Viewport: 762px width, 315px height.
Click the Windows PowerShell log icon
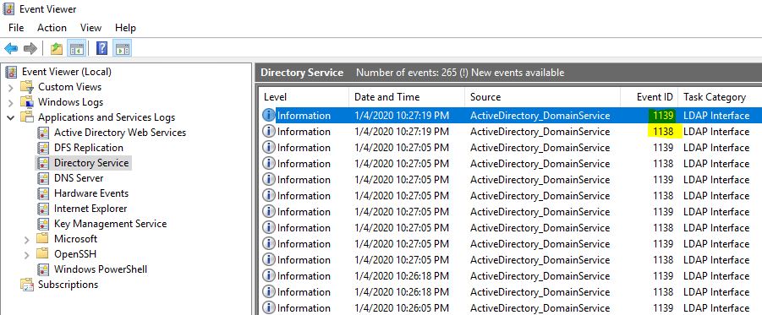44,269
